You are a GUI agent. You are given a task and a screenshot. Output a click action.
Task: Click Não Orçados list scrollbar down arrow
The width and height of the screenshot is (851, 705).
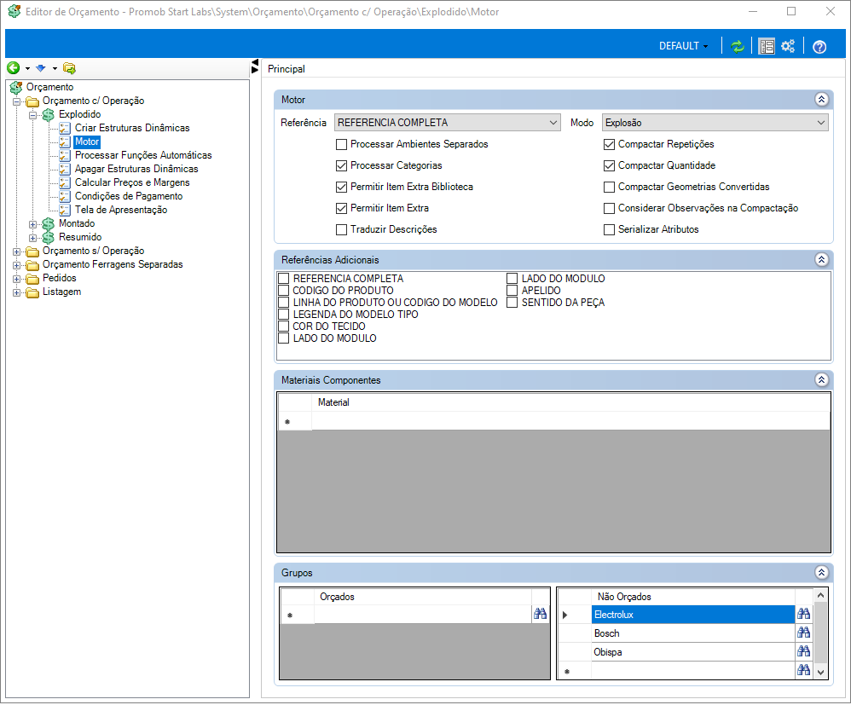(x=820, y=672)
